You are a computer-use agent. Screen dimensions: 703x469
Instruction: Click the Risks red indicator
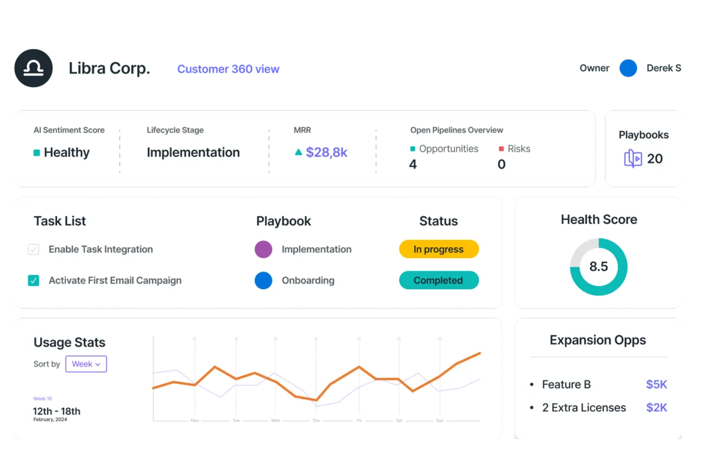[x=502, y=148]
